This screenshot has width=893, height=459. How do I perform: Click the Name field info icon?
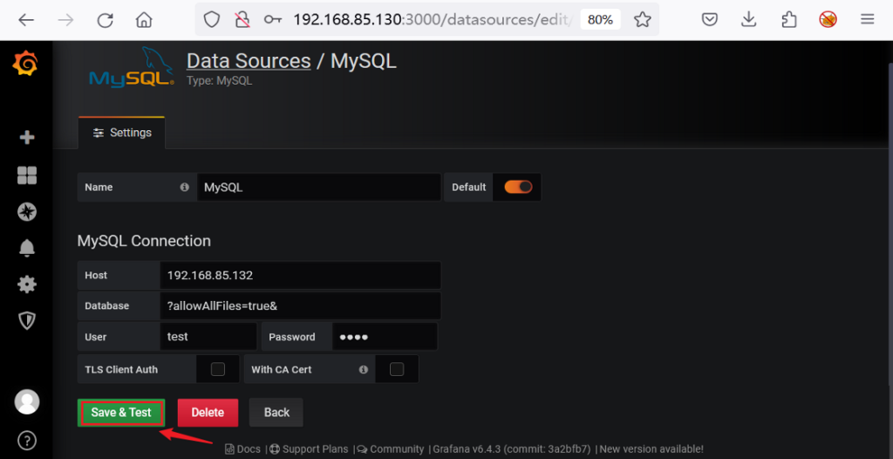pos(184,187)
